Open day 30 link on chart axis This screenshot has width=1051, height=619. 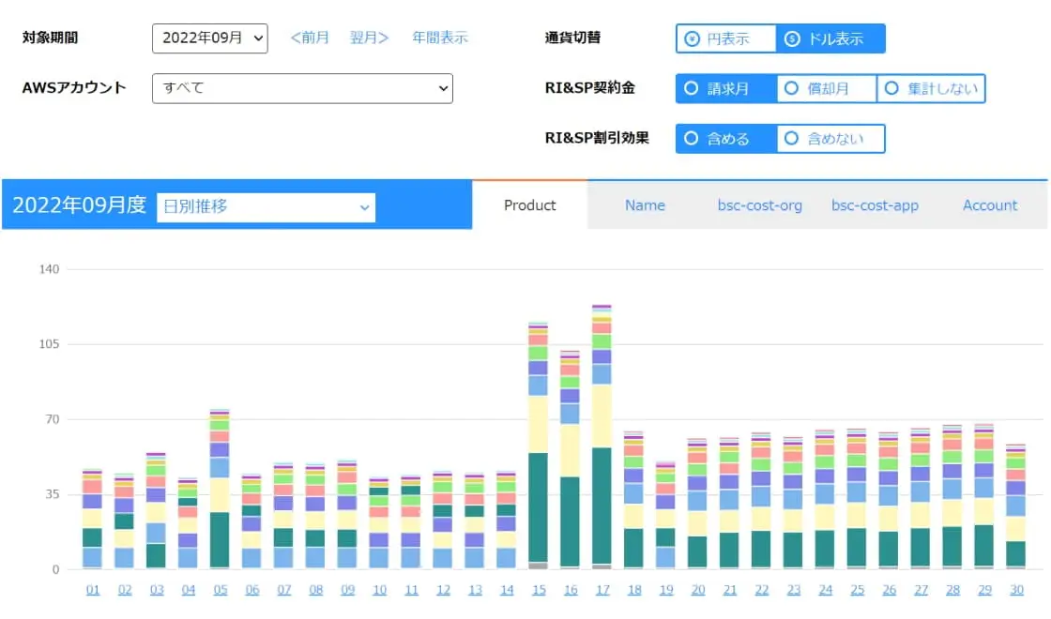(x=1016, y=590)
